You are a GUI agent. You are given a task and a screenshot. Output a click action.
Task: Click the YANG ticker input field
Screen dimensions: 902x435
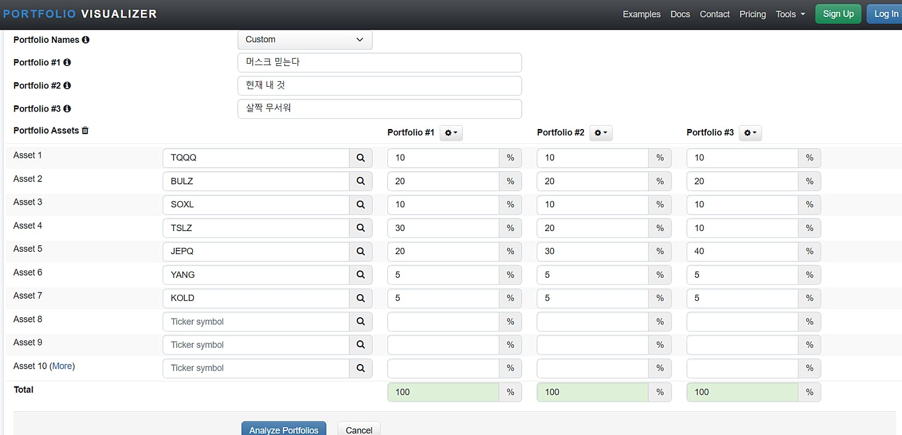[x=257, y=275]
